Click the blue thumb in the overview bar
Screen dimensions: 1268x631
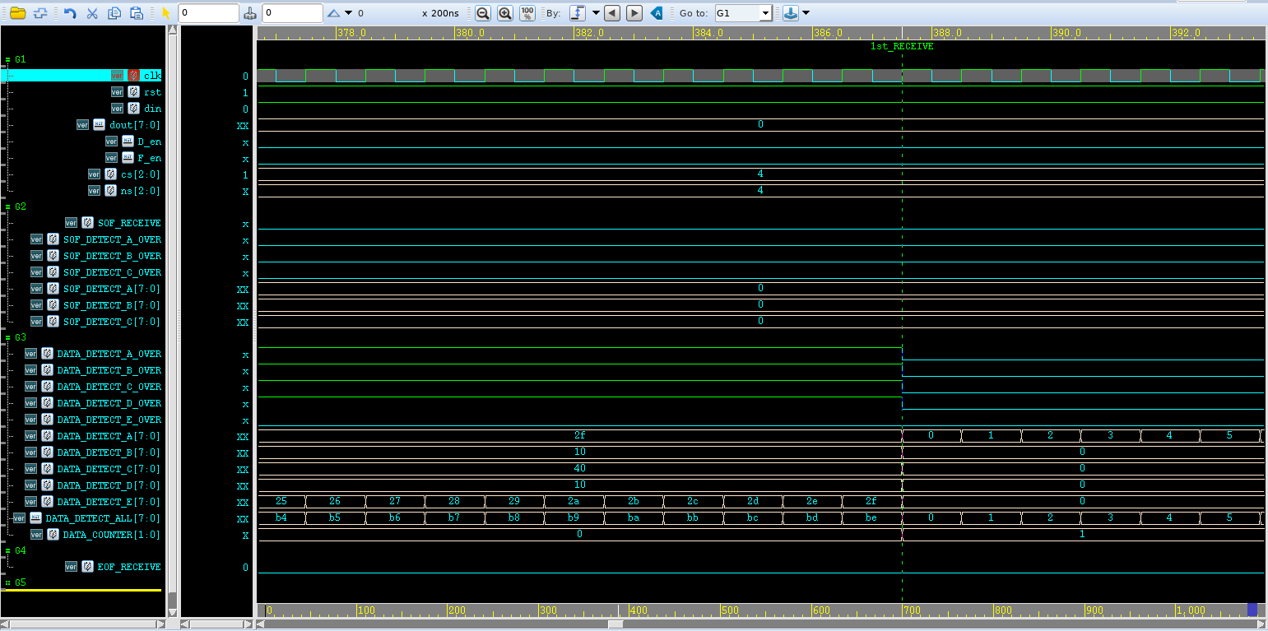pos(1252,610)
